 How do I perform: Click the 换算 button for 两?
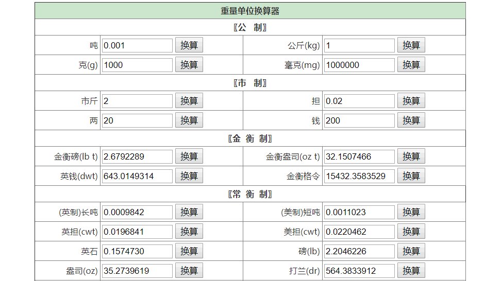189,120
